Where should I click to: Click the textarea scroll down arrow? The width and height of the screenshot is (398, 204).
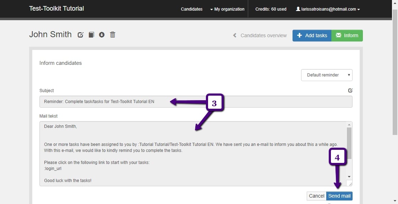pyautogui.click(x=349, y=177)
